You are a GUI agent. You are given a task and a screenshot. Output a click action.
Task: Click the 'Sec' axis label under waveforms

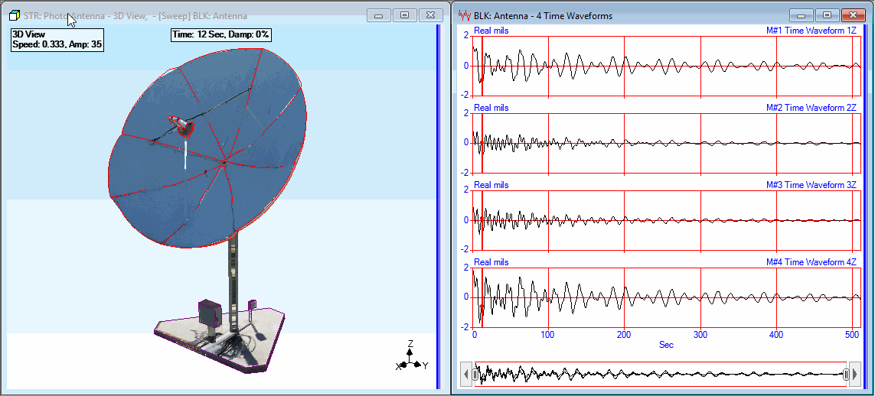[666, 345]
